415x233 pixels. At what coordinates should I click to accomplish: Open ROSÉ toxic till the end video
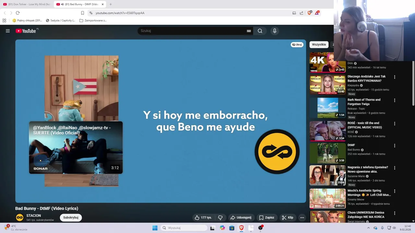point(365,125)
